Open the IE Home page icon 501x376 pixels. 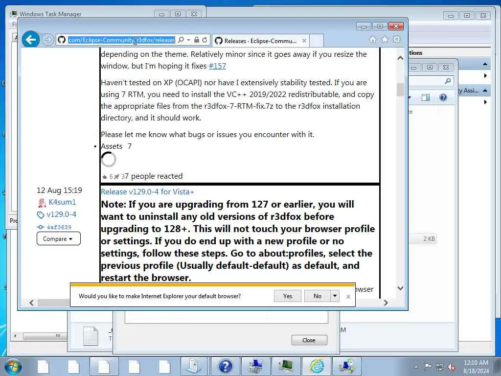click(x=372, y=40)
